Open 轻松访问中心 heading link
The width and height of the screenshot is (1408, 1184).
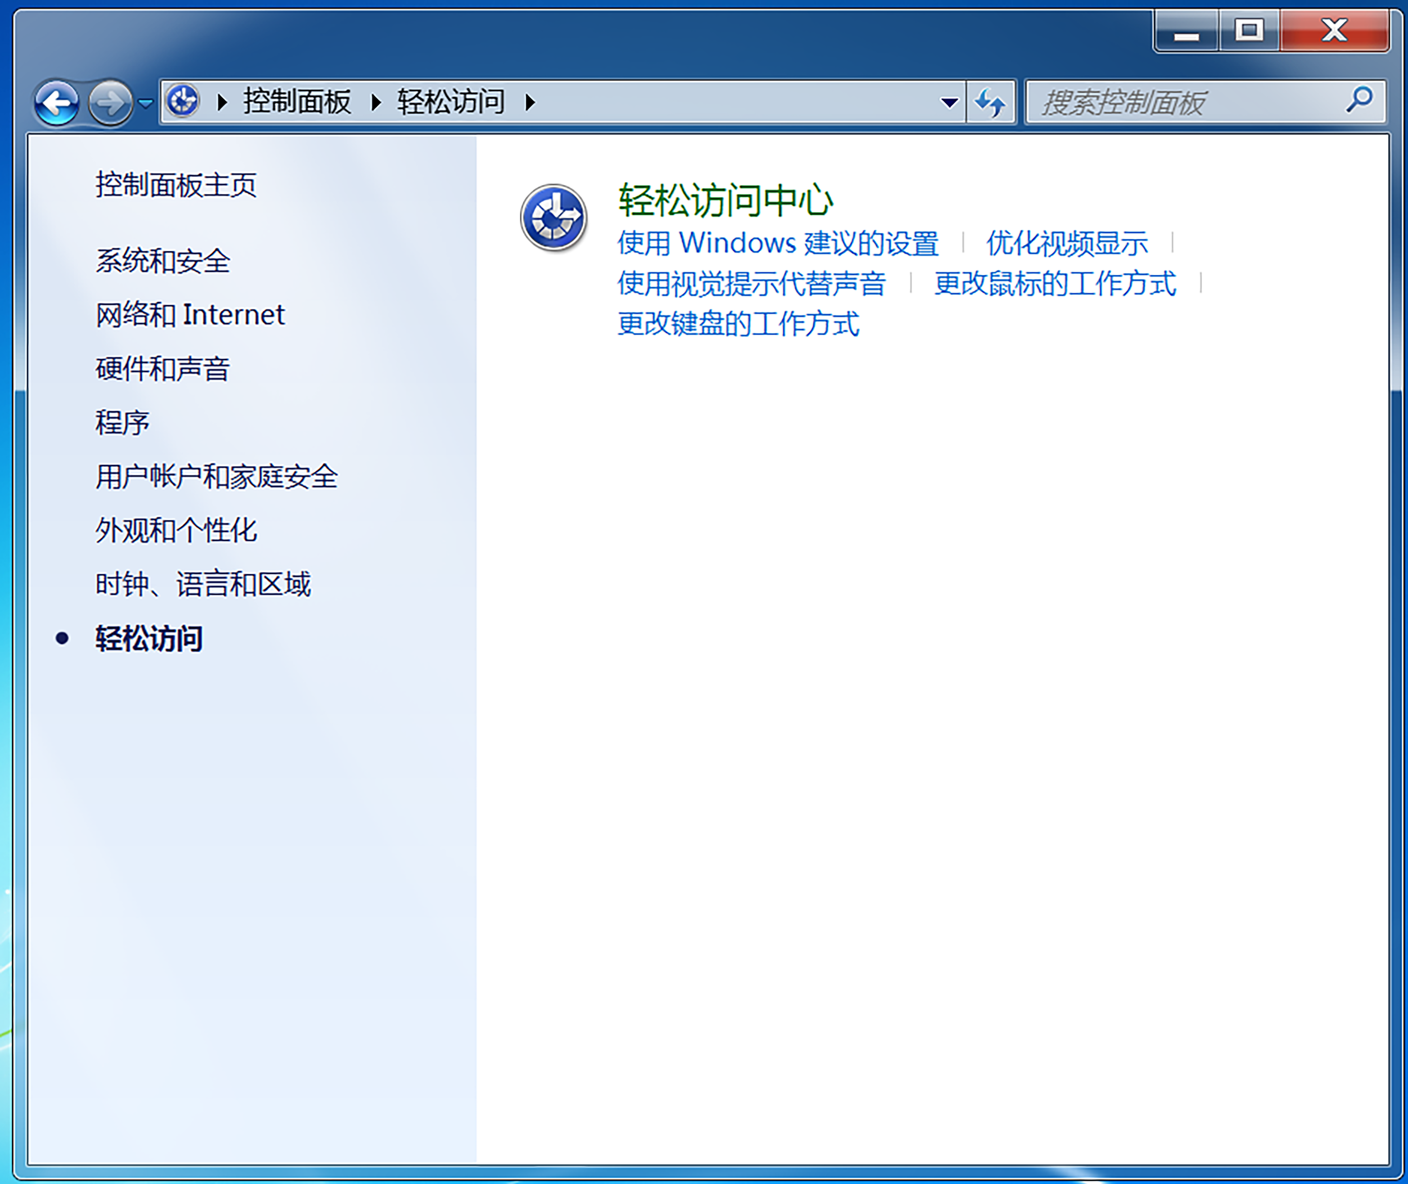(x=725, y=200)
